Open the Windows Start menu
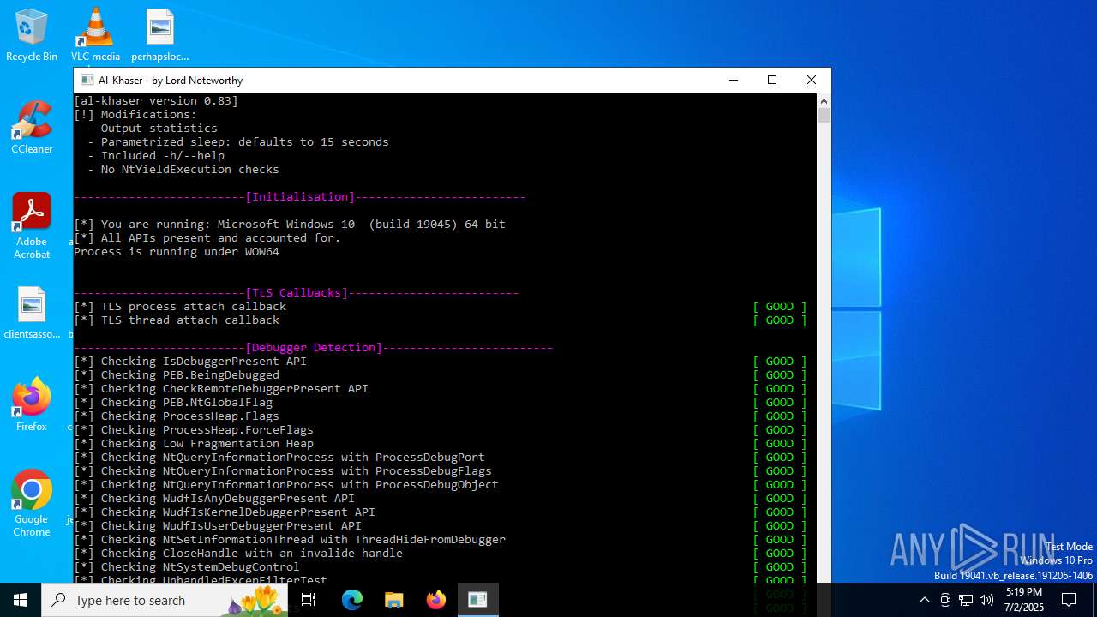Screen dimensions: 1097x617 [x=21, y=600]
